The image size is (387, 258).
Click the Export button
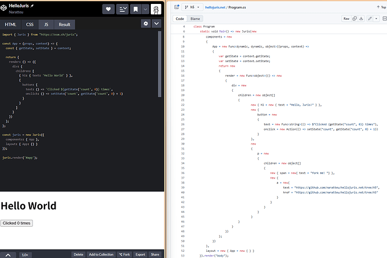[140, 255]
